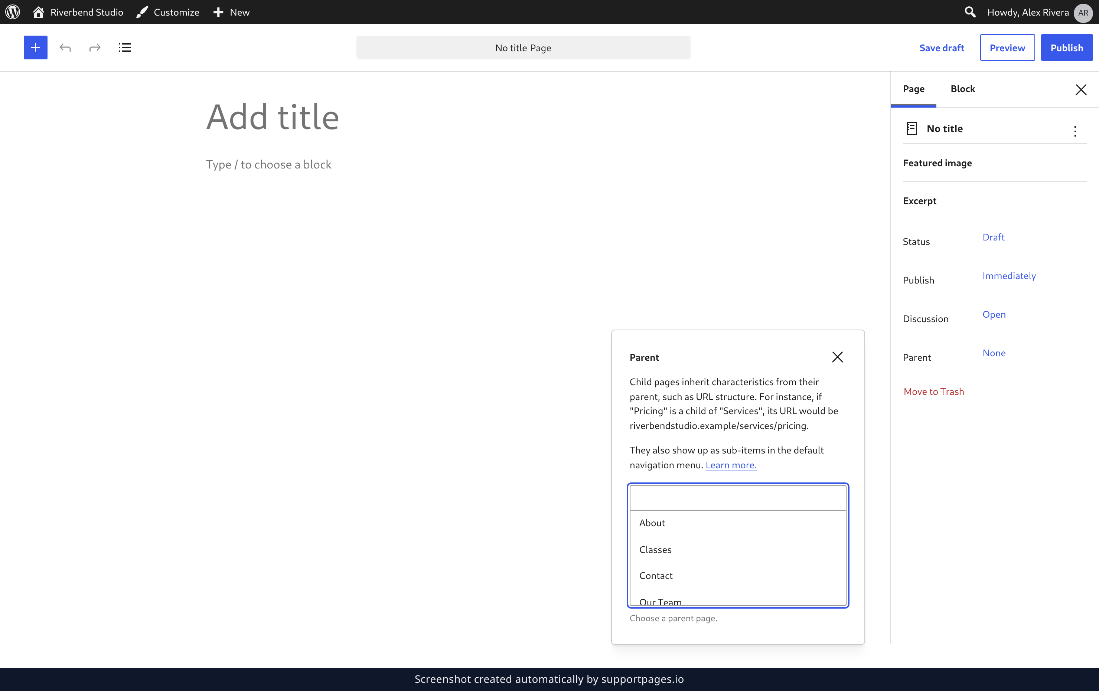Click the Parent value None
Screen dimensions: 1099x691
tap(994, 353)
